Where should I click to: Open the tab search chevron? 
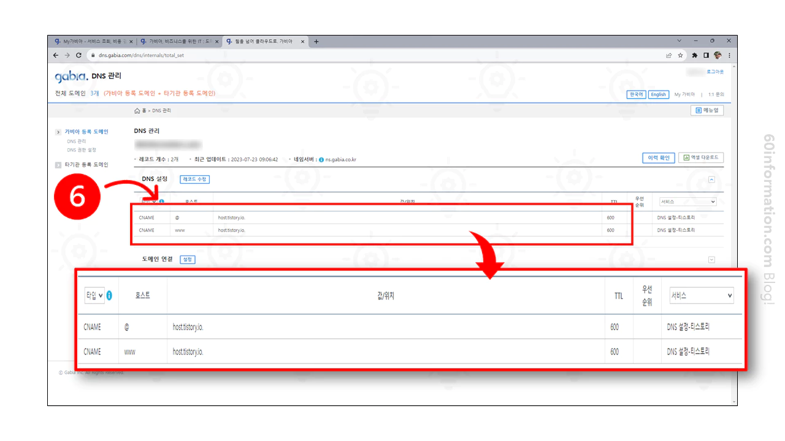680,40
